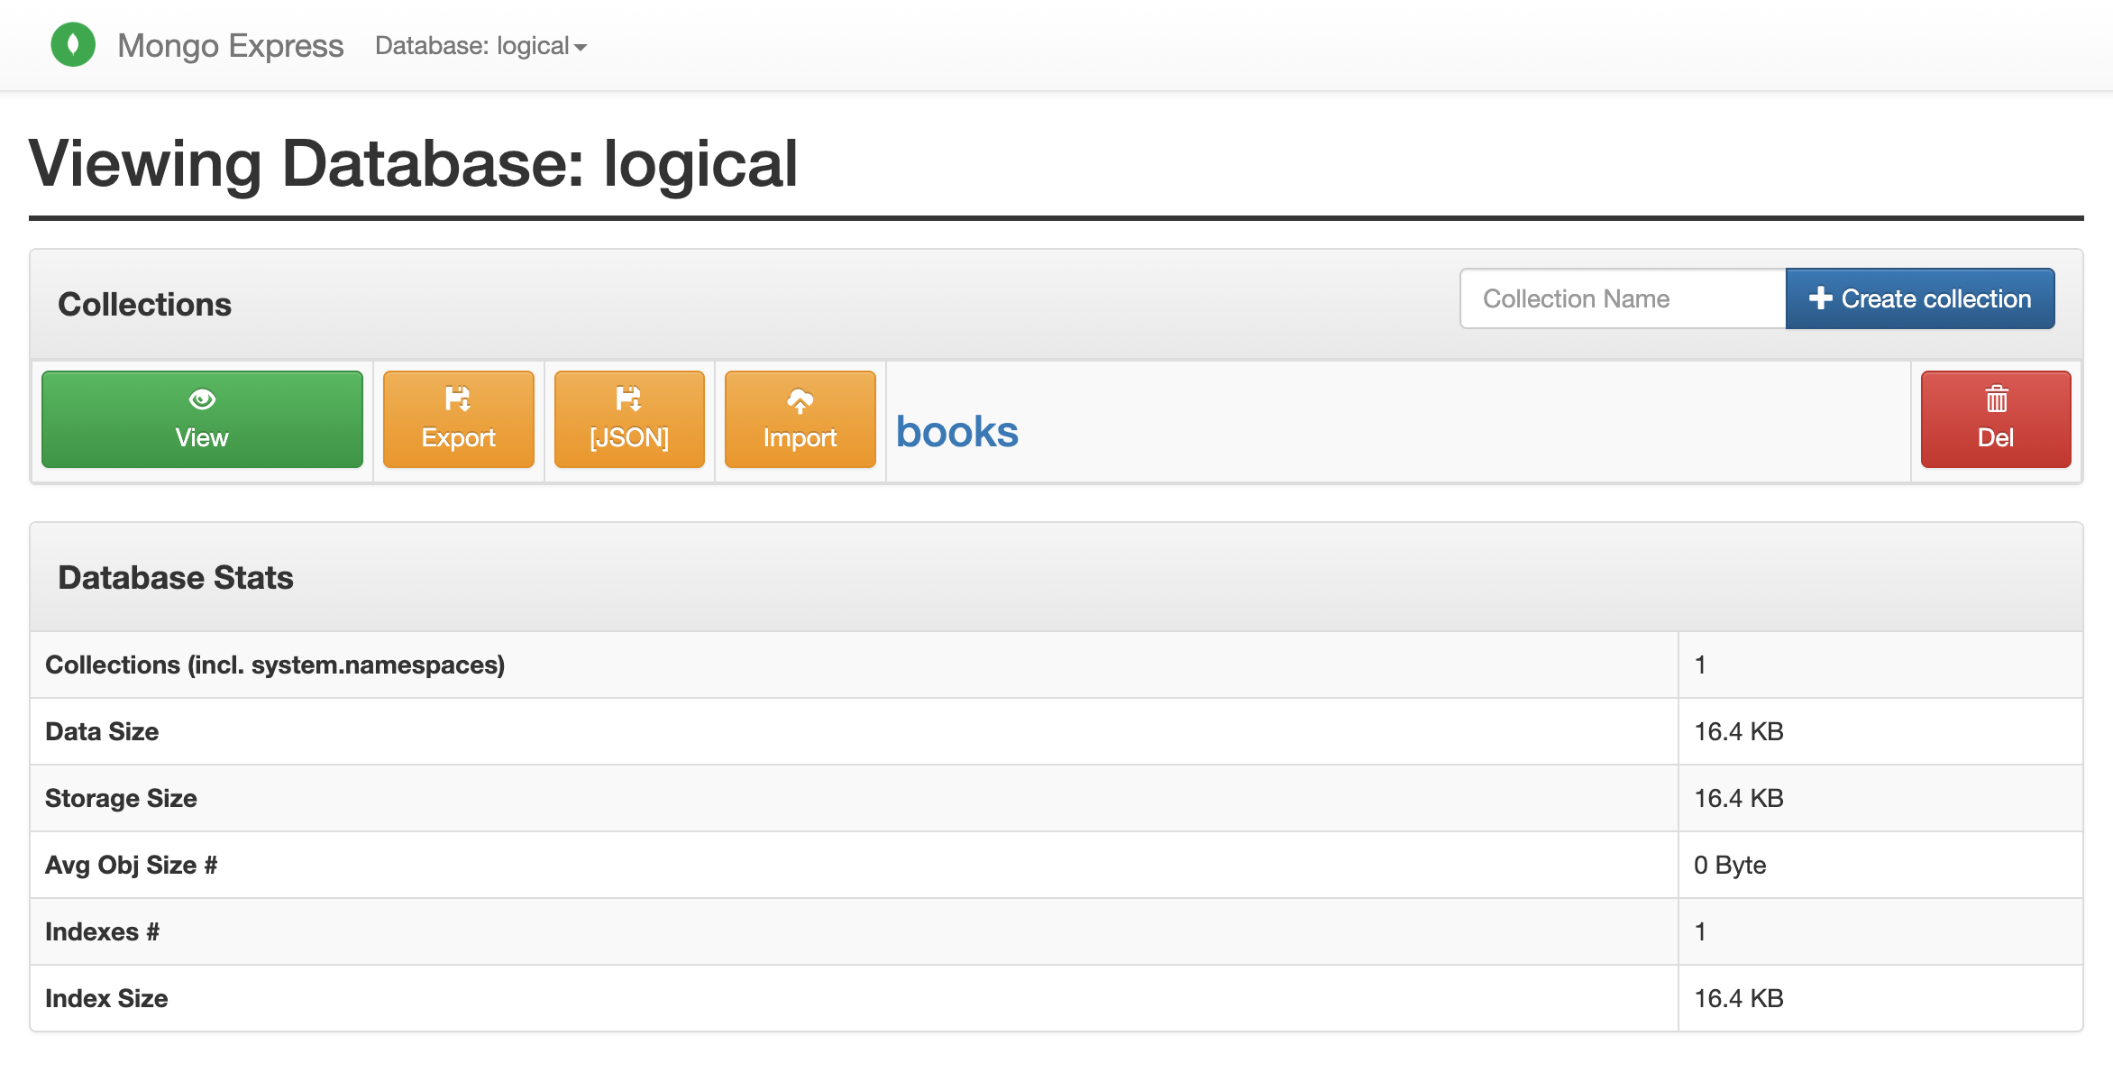Click the Data Size stats row
This screenshot has width=2113, height=1091.
(102, 731)
